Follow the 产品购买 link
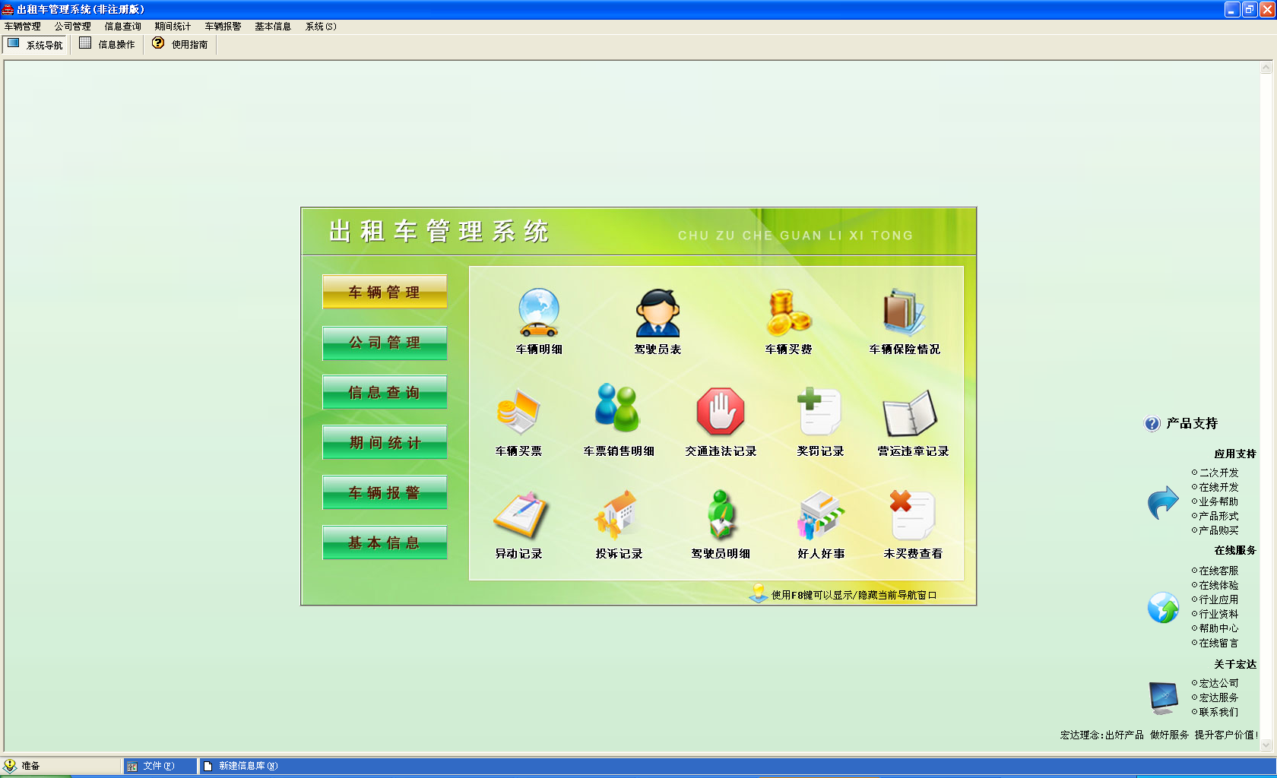1277x778 pixels. [1218, 530]
